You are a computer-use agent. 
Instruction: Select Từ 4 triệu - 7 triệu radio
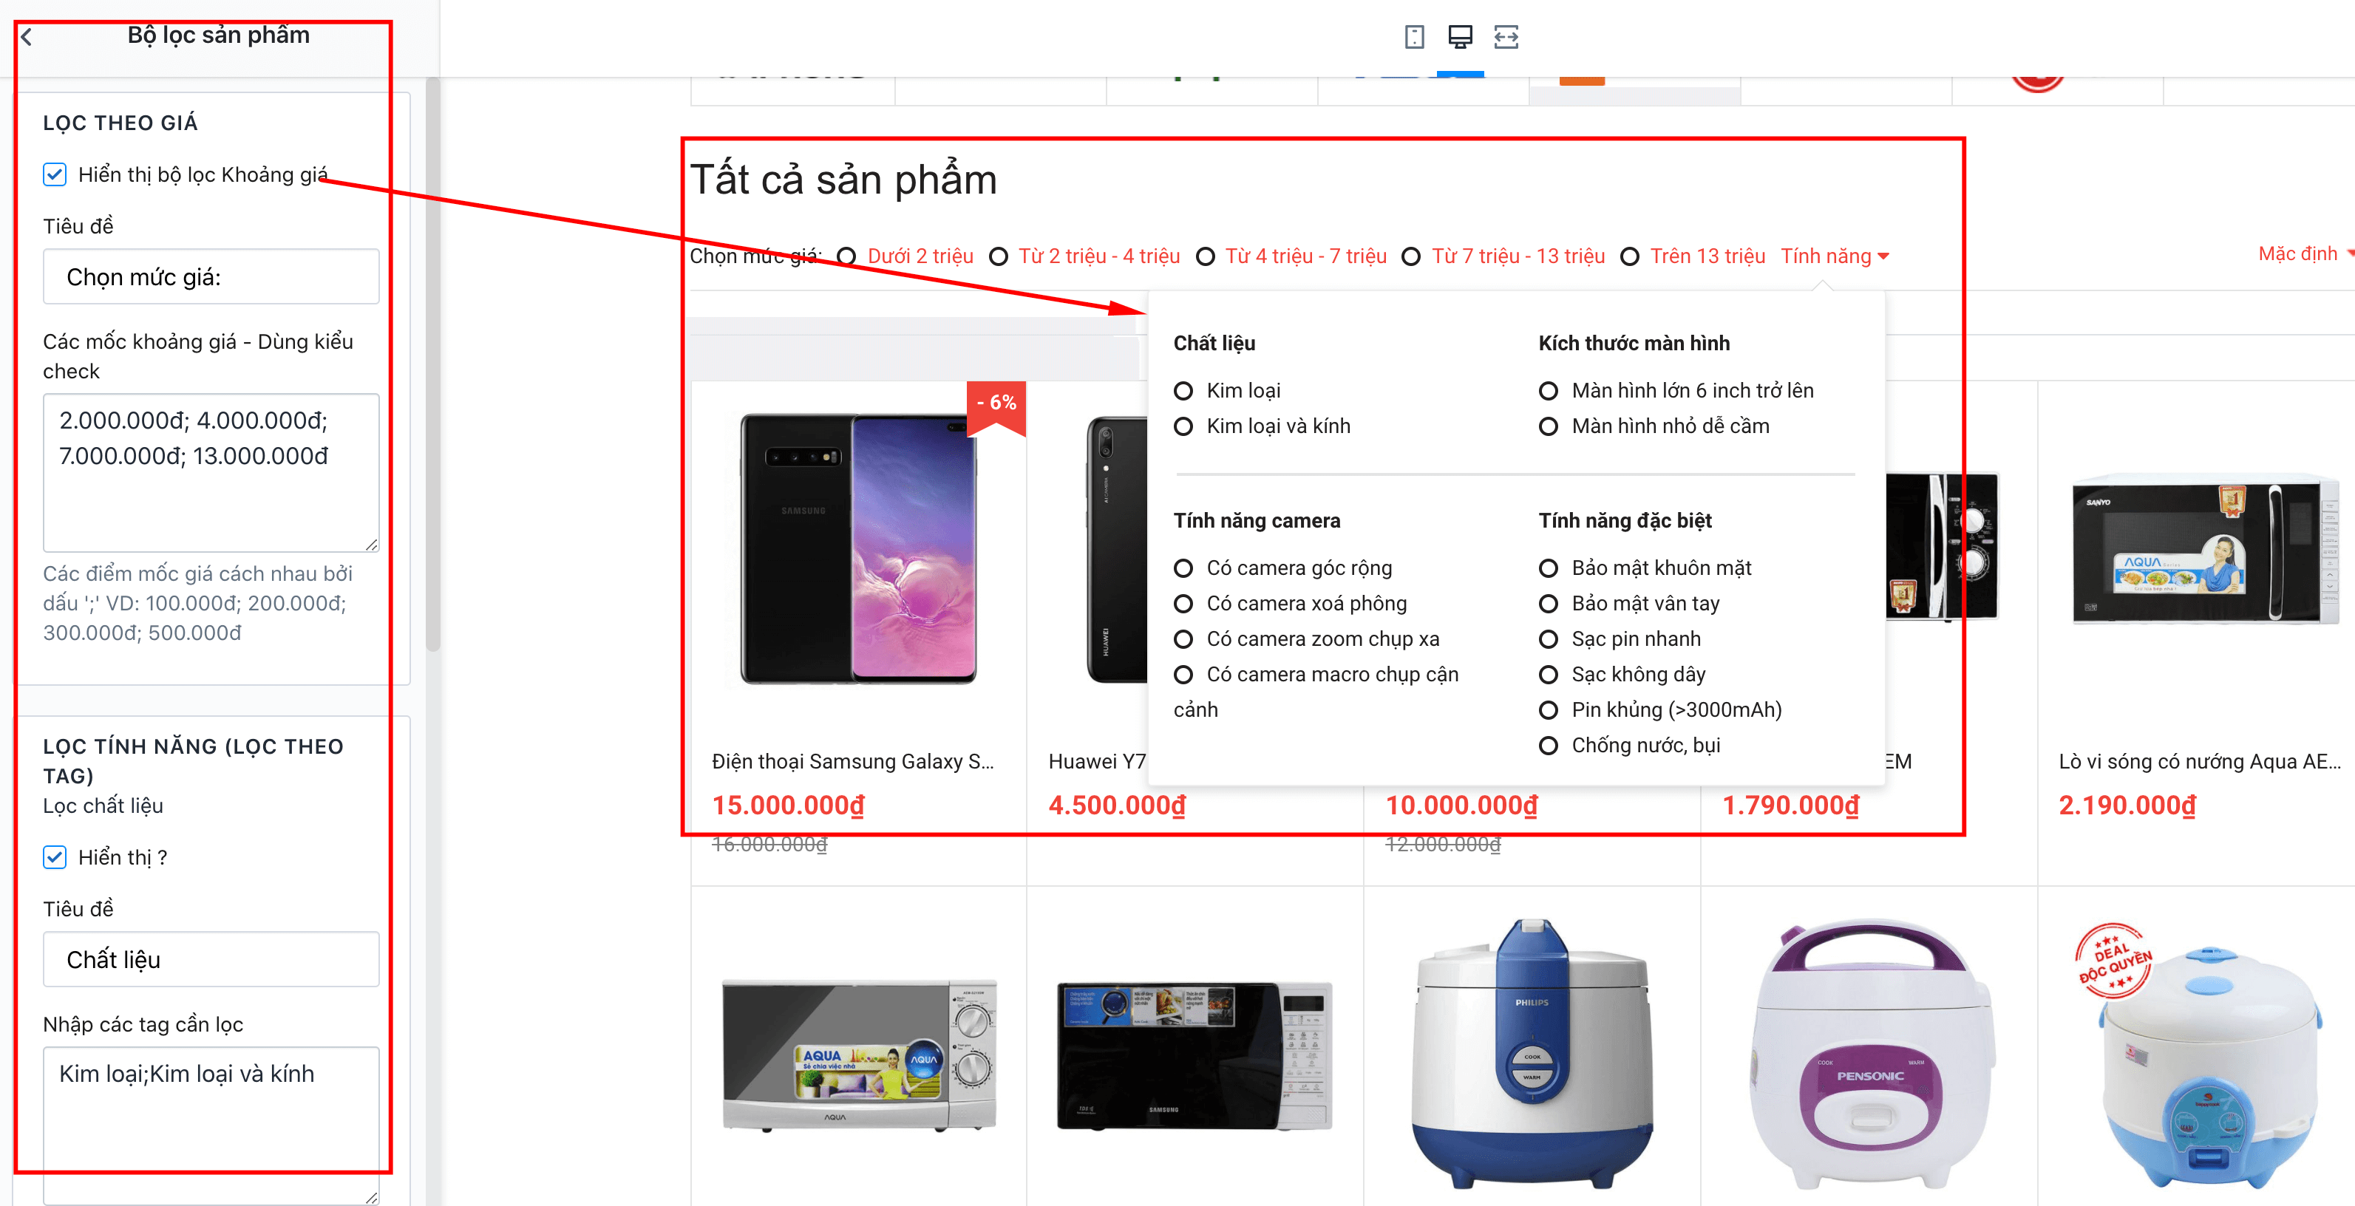click(x=1206, y=256)
